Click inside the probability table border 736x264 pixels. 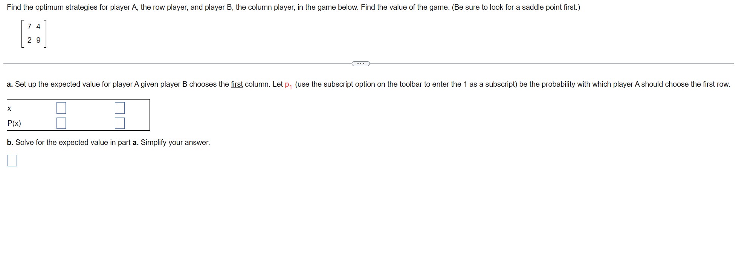point(90,115)
